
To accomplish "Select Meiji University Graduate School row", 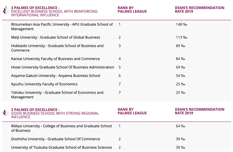I will point(55,37).
